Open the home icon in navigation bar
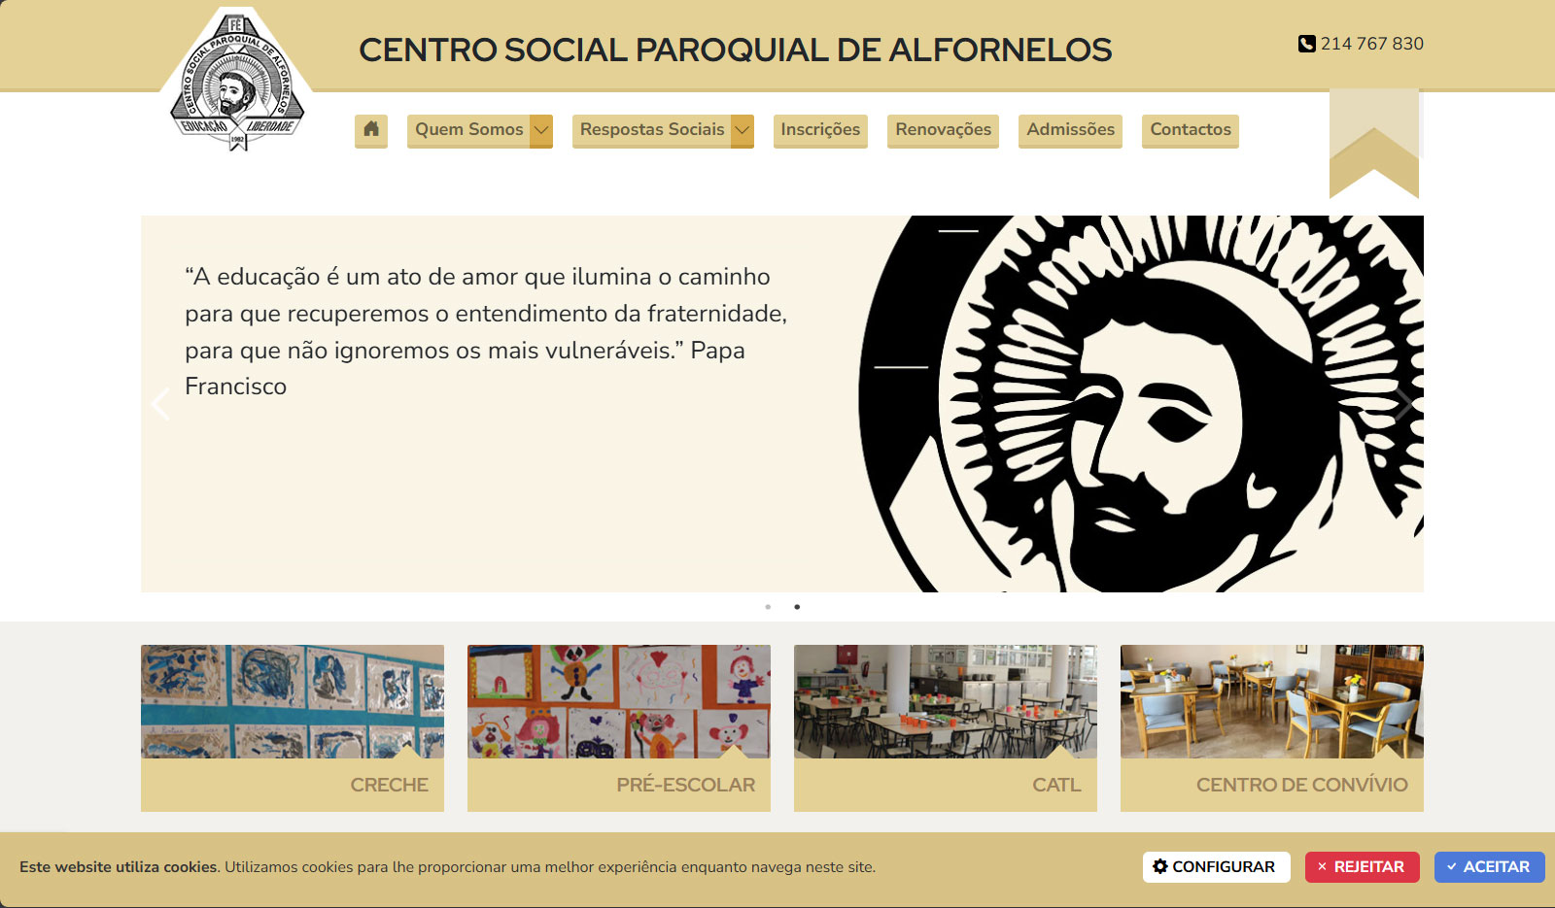 point(371,130)
